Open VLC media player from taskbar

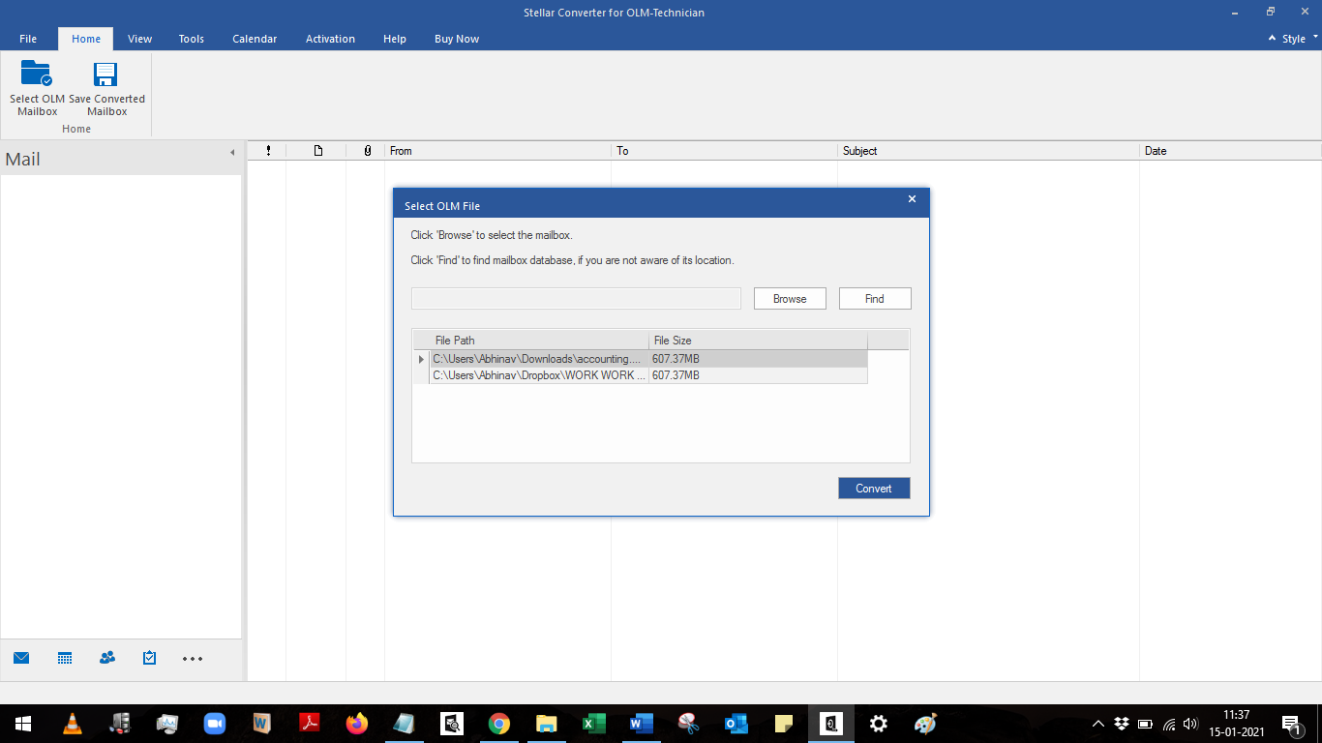pos(73,723)
